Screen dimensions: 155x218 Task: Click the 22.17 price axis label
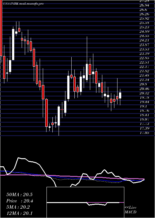point(144,67)
